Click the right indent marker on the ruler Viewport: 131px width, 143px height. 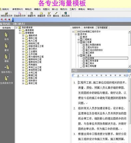click(127, 76)
